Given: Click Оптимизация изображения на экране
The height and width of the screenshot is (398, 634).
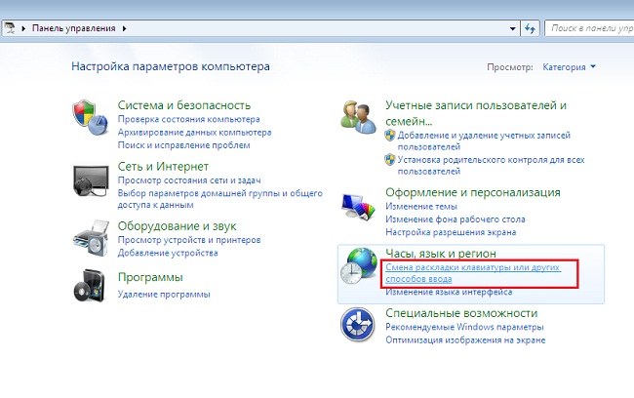Looking at the screenshot, I should coord(465,339).
